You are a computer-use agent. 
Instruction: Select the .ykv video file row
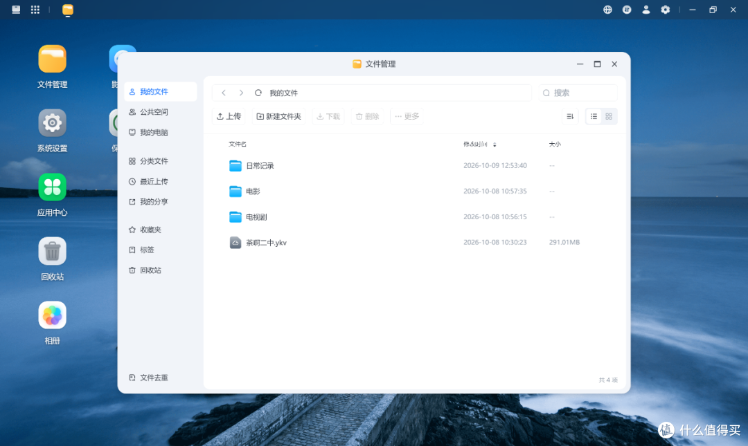tap(414, 243)
